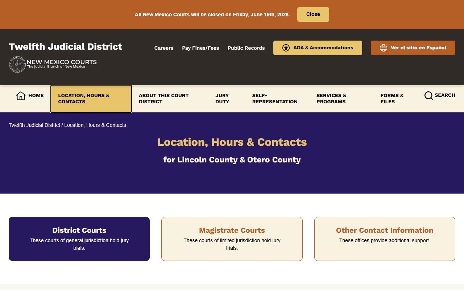
Task: Open Public Records link
Action: [x=246, y=48]
